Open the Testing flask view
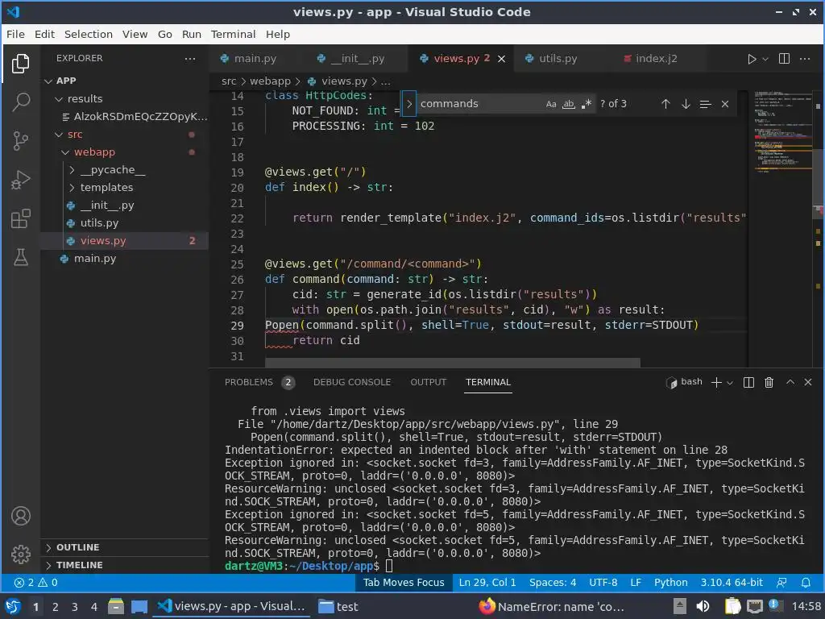This screenshot has width=825, height=619. point(20,257)
